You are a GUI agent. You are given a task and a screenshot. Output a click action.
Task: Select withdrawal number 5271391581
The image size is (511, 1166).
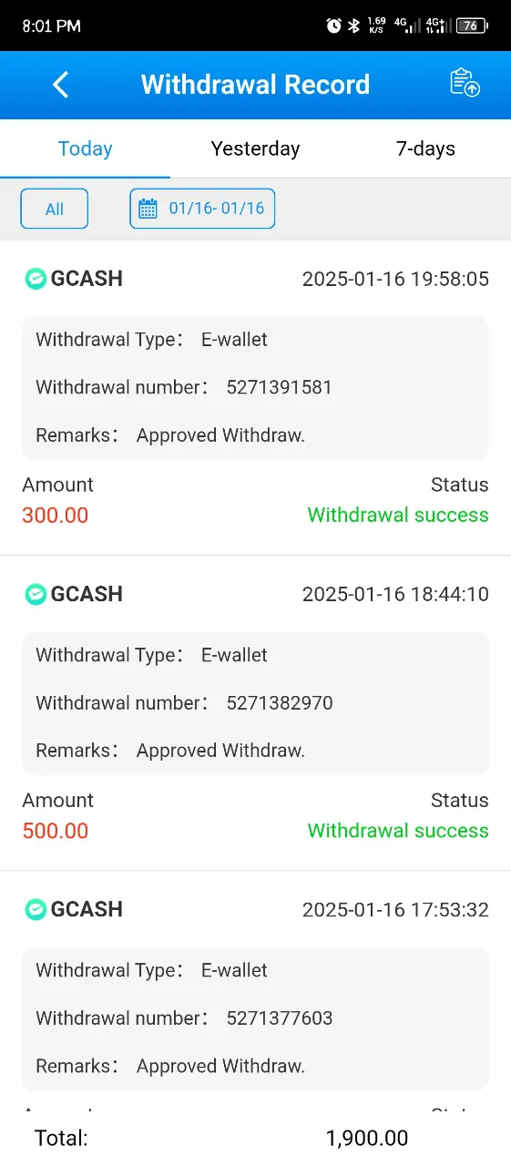[x=280, y=387]
